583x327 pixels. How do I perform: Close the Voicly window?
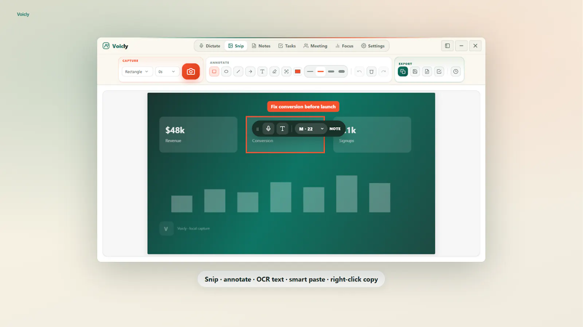(x=476, y=46)
